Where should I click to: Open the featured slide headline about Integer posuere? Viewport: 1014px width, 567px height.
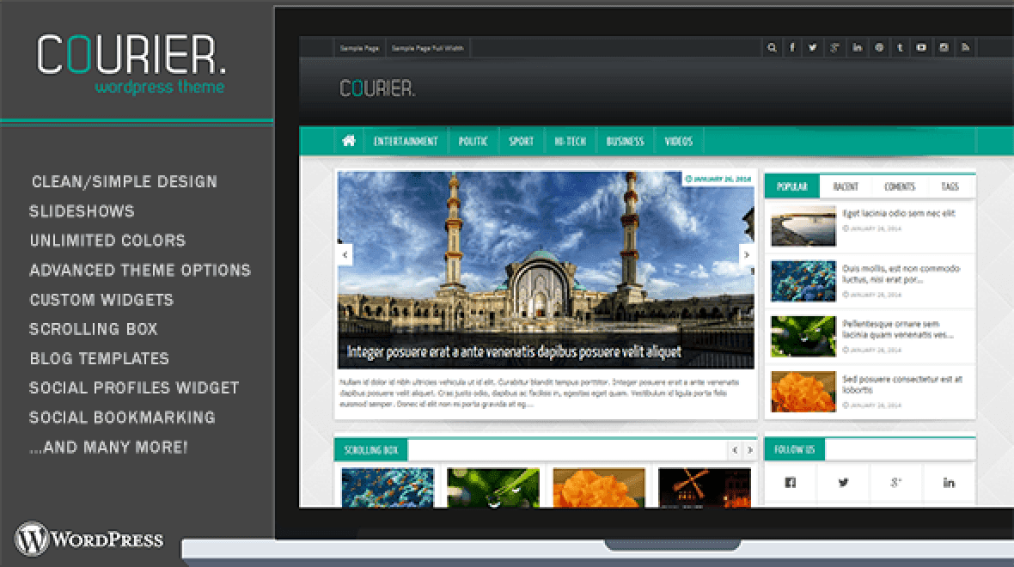click(512, 351)
